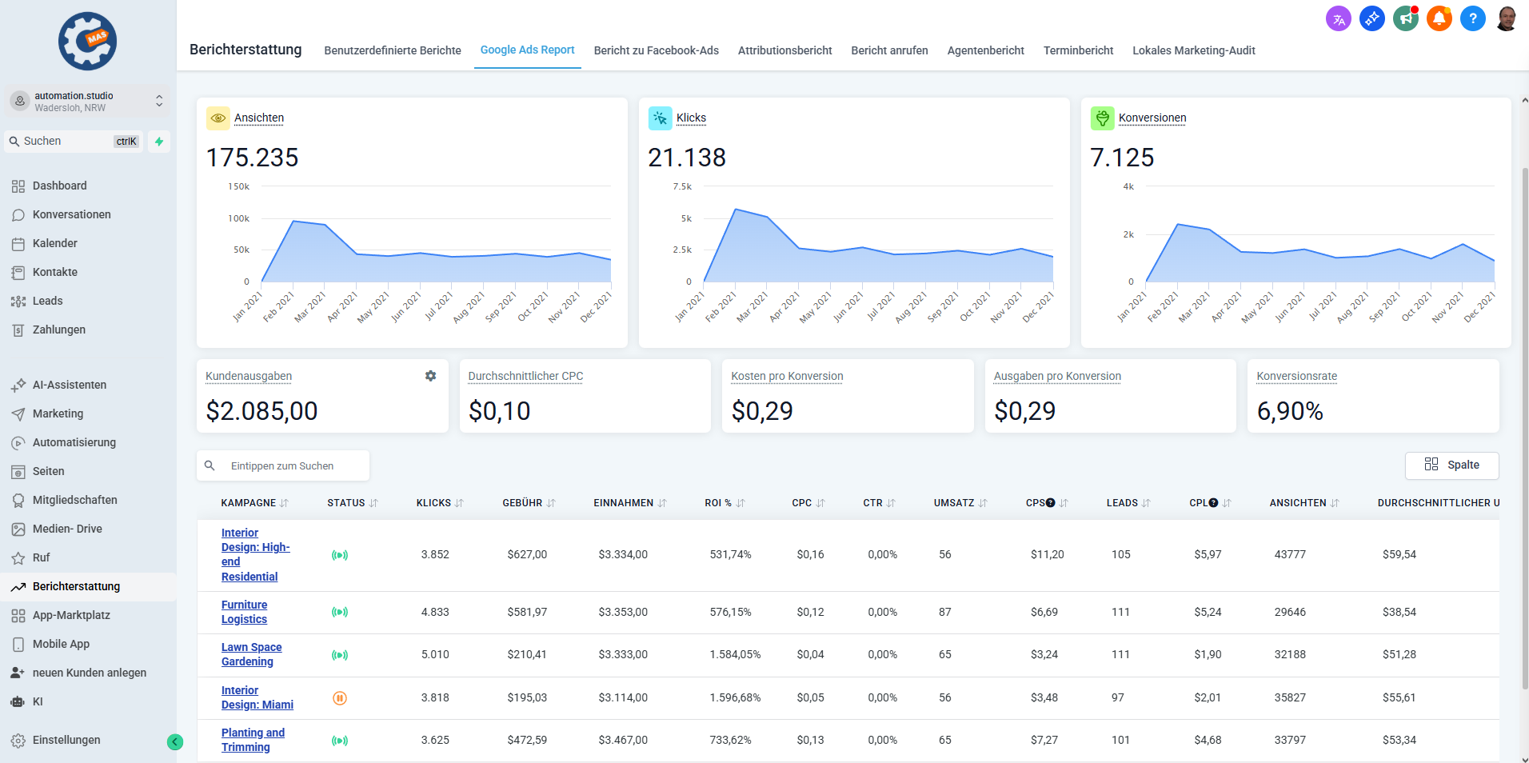The height and width of the screenshot is (763, 1529).
Task: Click the Spalte columns button
Action: [1451, 465]
